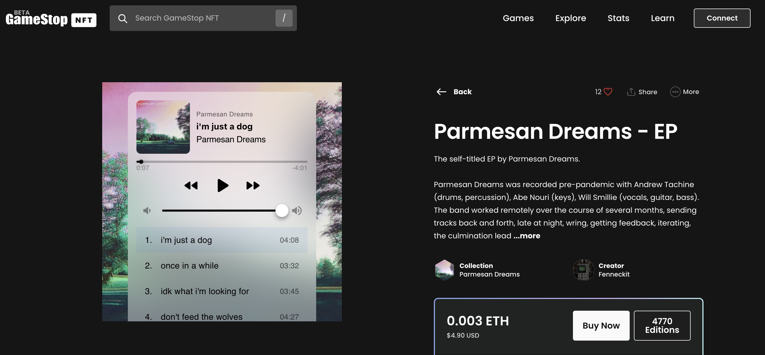Click the play button in the player
Image resolution: width=765 pixels, height=355 pixels.
point(223,186)
